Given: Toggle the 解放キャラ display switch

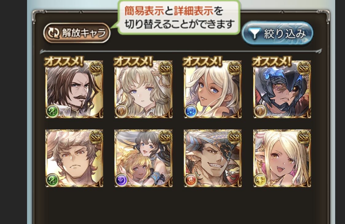Looking at the screenshot, I should click(77, 33).
